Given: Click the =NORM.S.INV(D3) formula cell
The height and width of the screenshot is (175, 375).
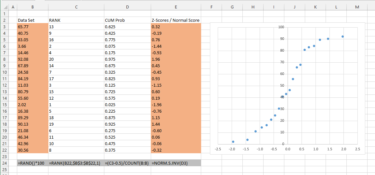Looking at the screenshot, I should click(x=176, y=163).
